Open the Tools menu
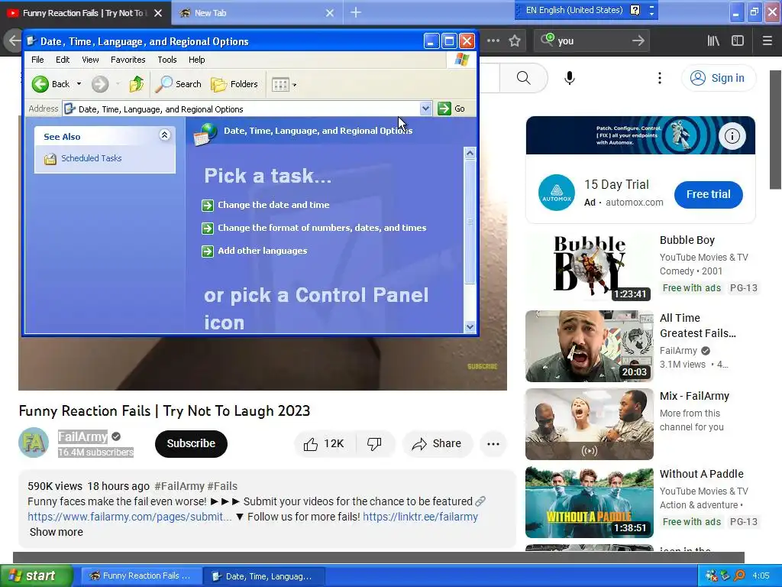 coord(167,60)
